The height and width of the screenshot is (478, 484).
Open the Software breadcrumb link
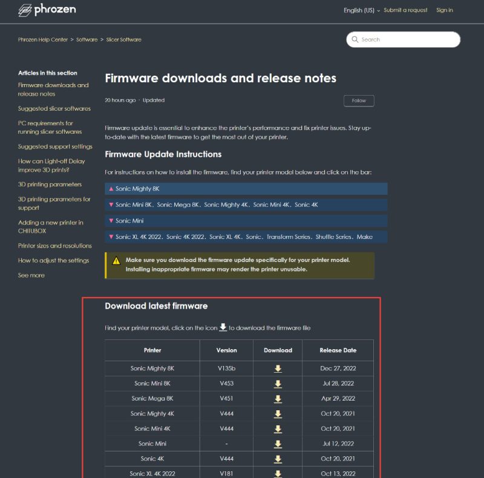coord(87,39)
